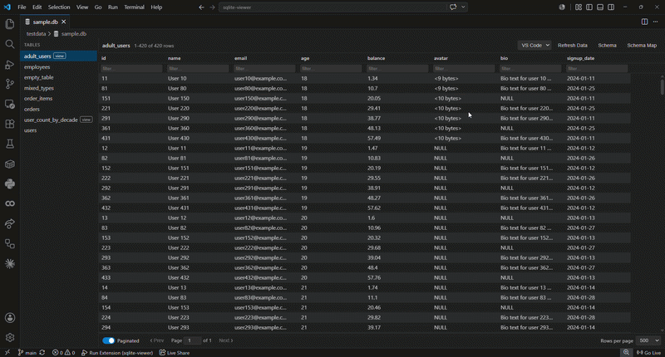Click the title bar circular profile icon
665x357 pixels.
click(562, 7)
